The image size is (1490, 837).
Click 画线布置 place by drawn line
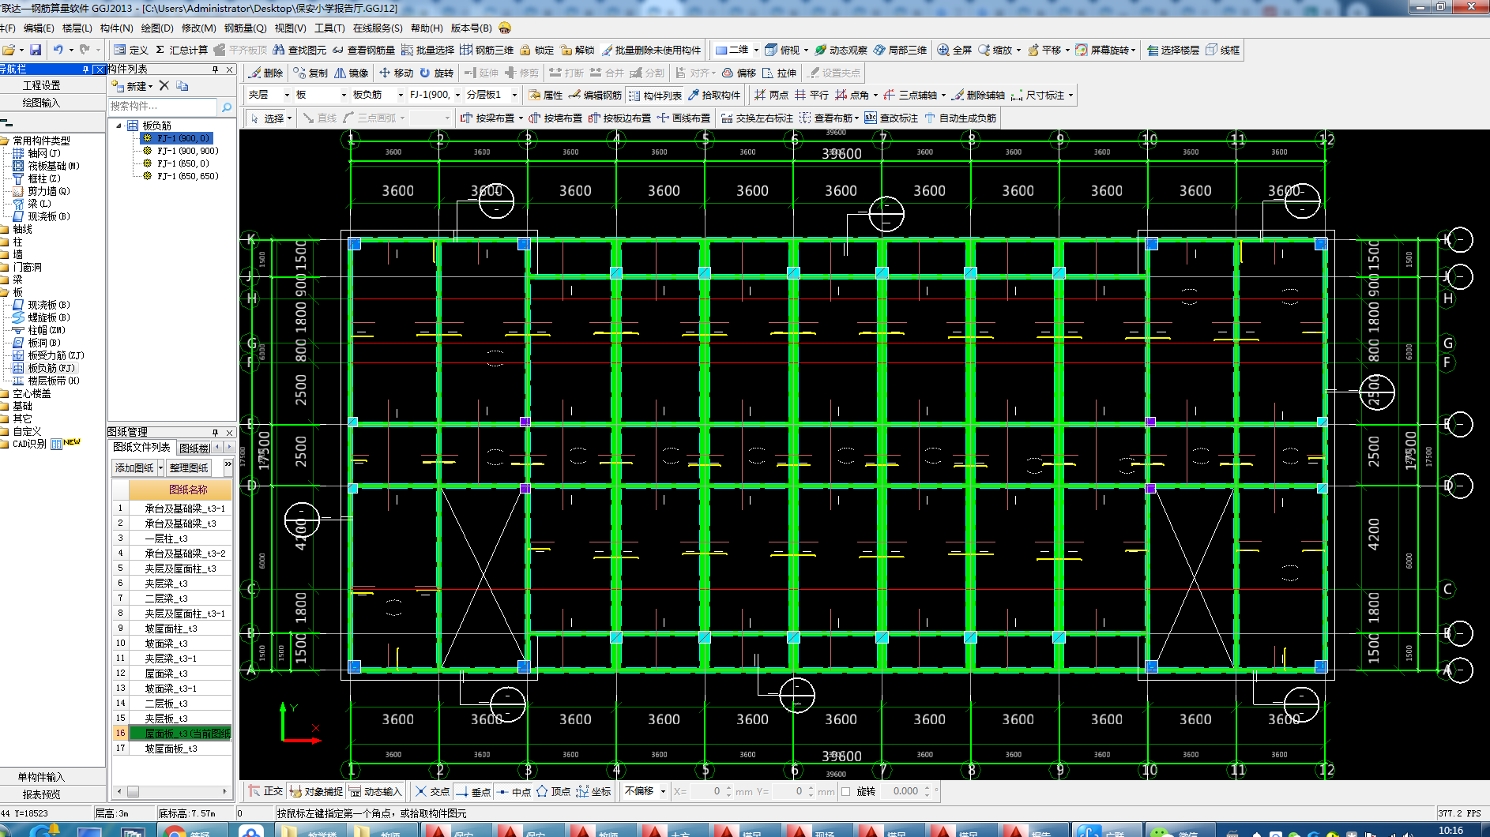click(x=683, y=118)
